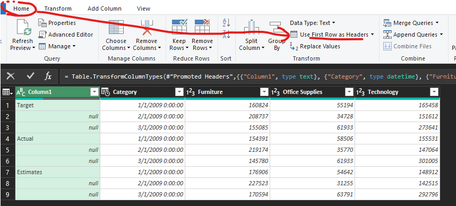
Task: Expand Use First Row as Headers dropdown arrow
Action: point(373,35)
